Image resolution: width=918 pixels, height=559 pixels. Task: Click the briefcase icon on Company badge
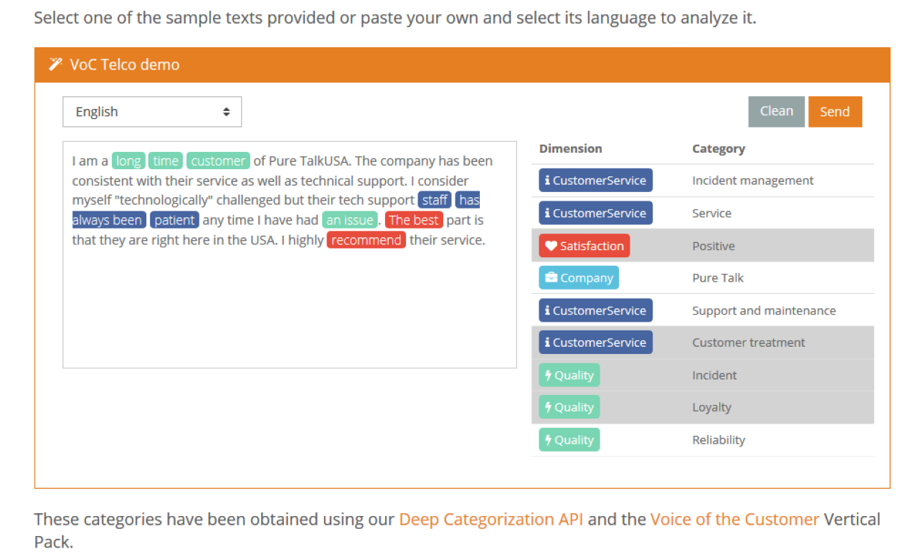tap(551, 278)
